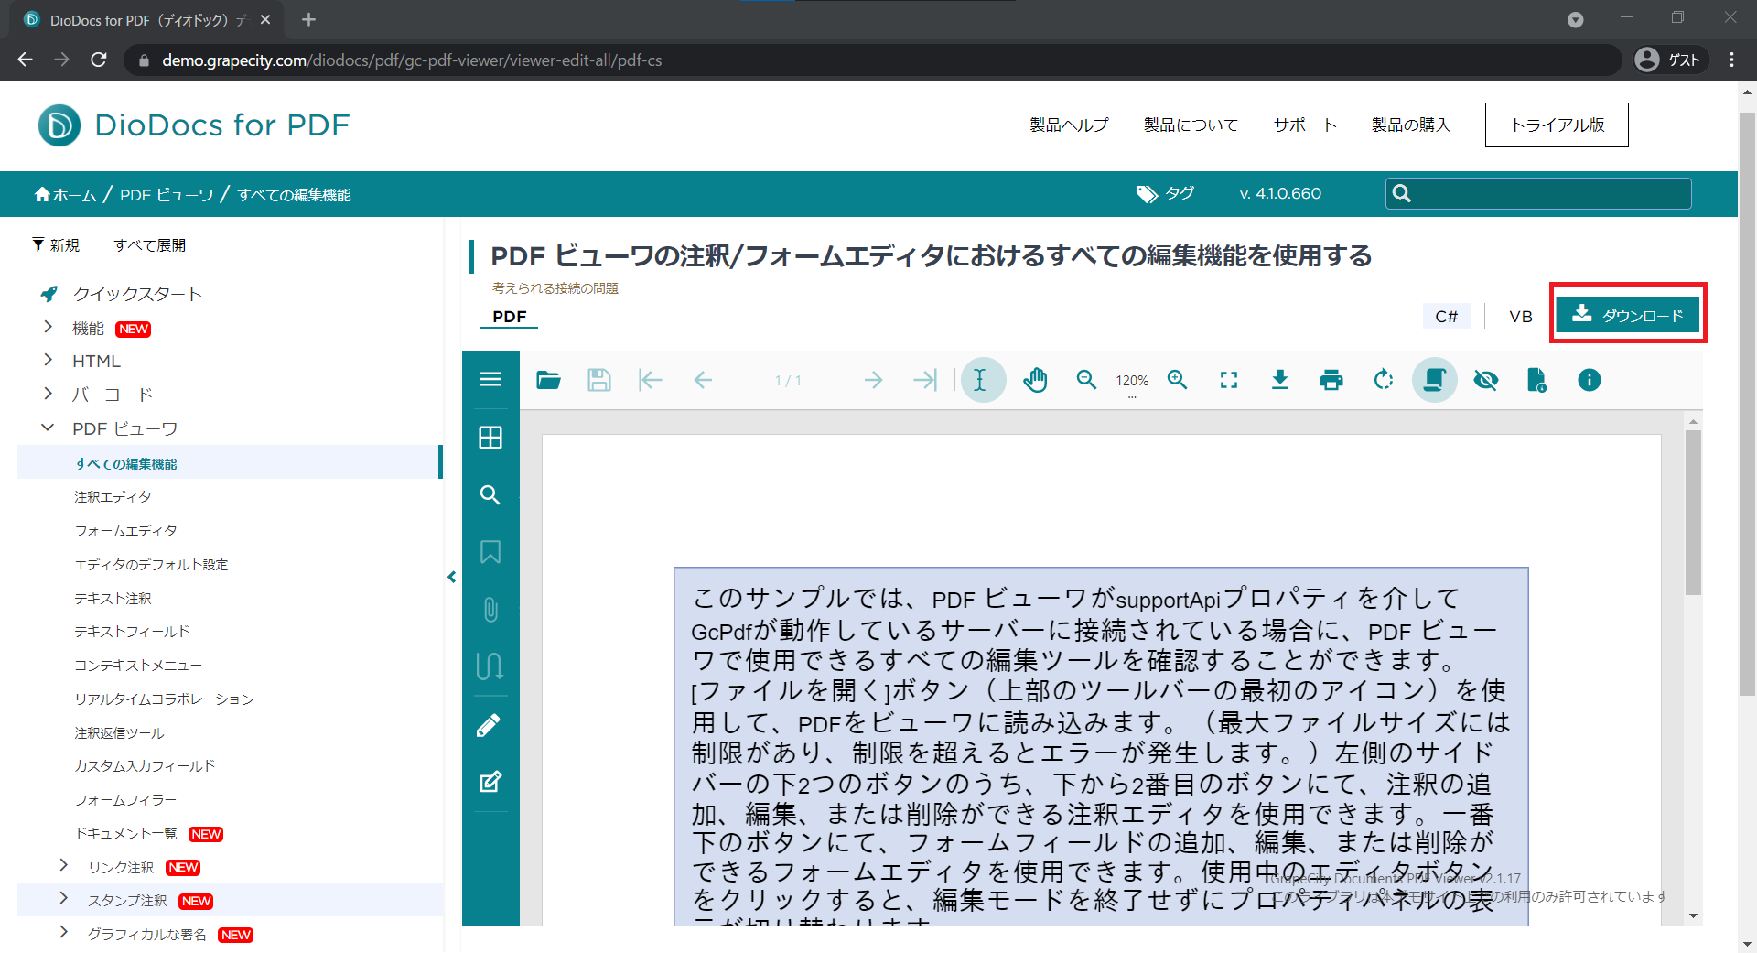
Task: Open the 120% zoom level dropdown
Action: [x=1132, y=383]
